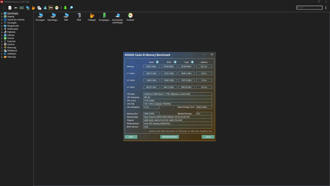Open the Számítógé... name icon
The image size is (330, 186).
point(53,17)
